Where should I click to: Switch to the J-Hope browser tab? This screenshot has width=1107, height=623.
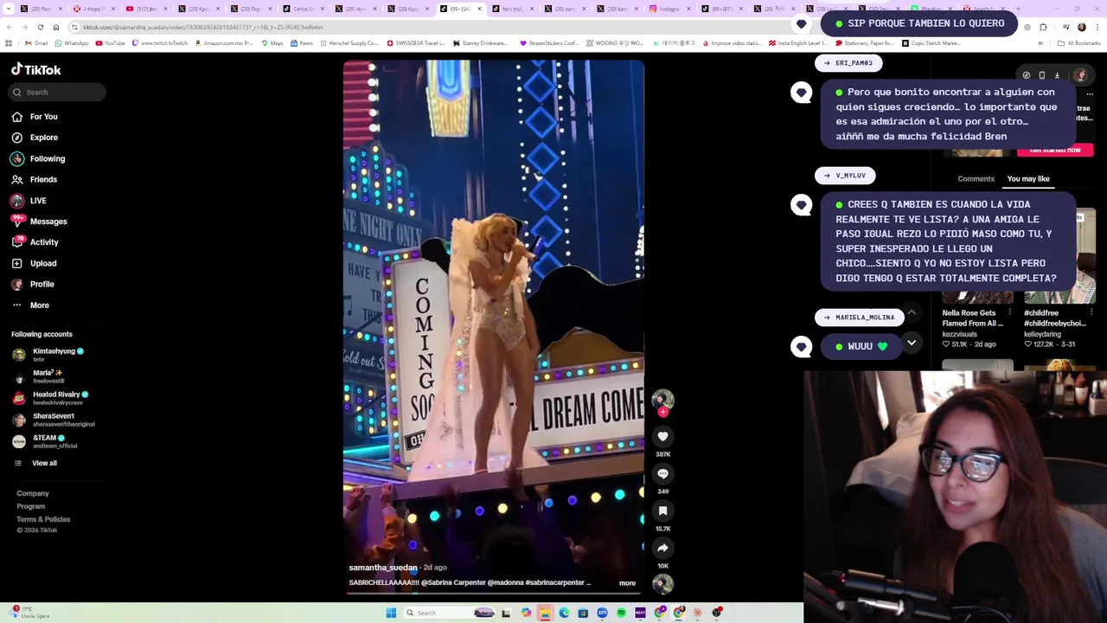(93, 9)
